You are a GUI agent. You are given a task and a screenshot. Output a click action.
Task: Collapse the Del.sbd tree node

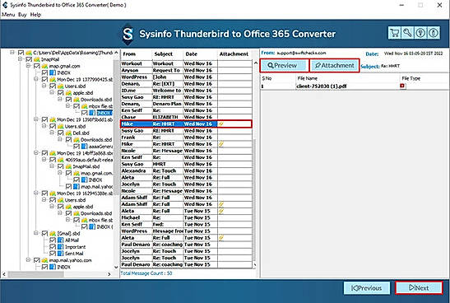[x=52, y=133]
